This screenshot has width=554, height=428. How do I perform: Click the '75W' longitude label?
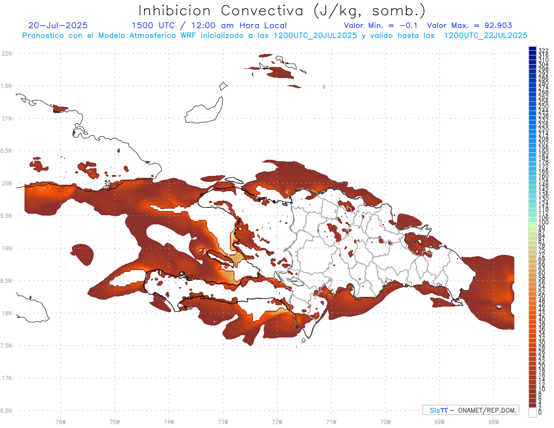point(115,422)
